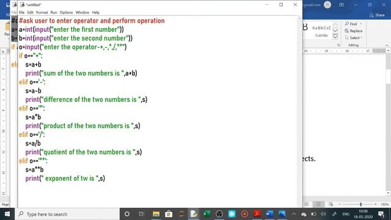Click the OneDrive cloud tray icon

[x=304, y=215]
